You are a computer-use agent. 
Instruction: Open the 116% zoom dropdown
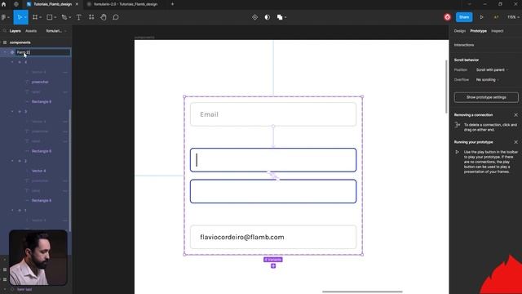pyautogui.click(x=513, y=17)
